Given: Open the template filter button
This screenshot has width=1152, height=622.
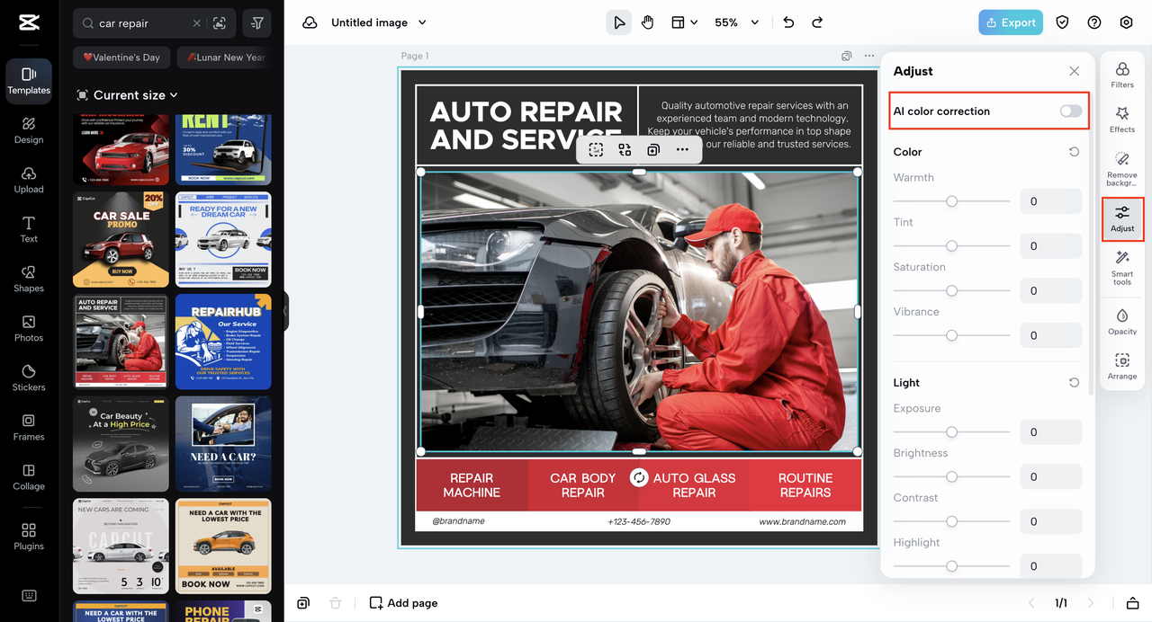Looking at the screenshot, I should tap(257, 23).
